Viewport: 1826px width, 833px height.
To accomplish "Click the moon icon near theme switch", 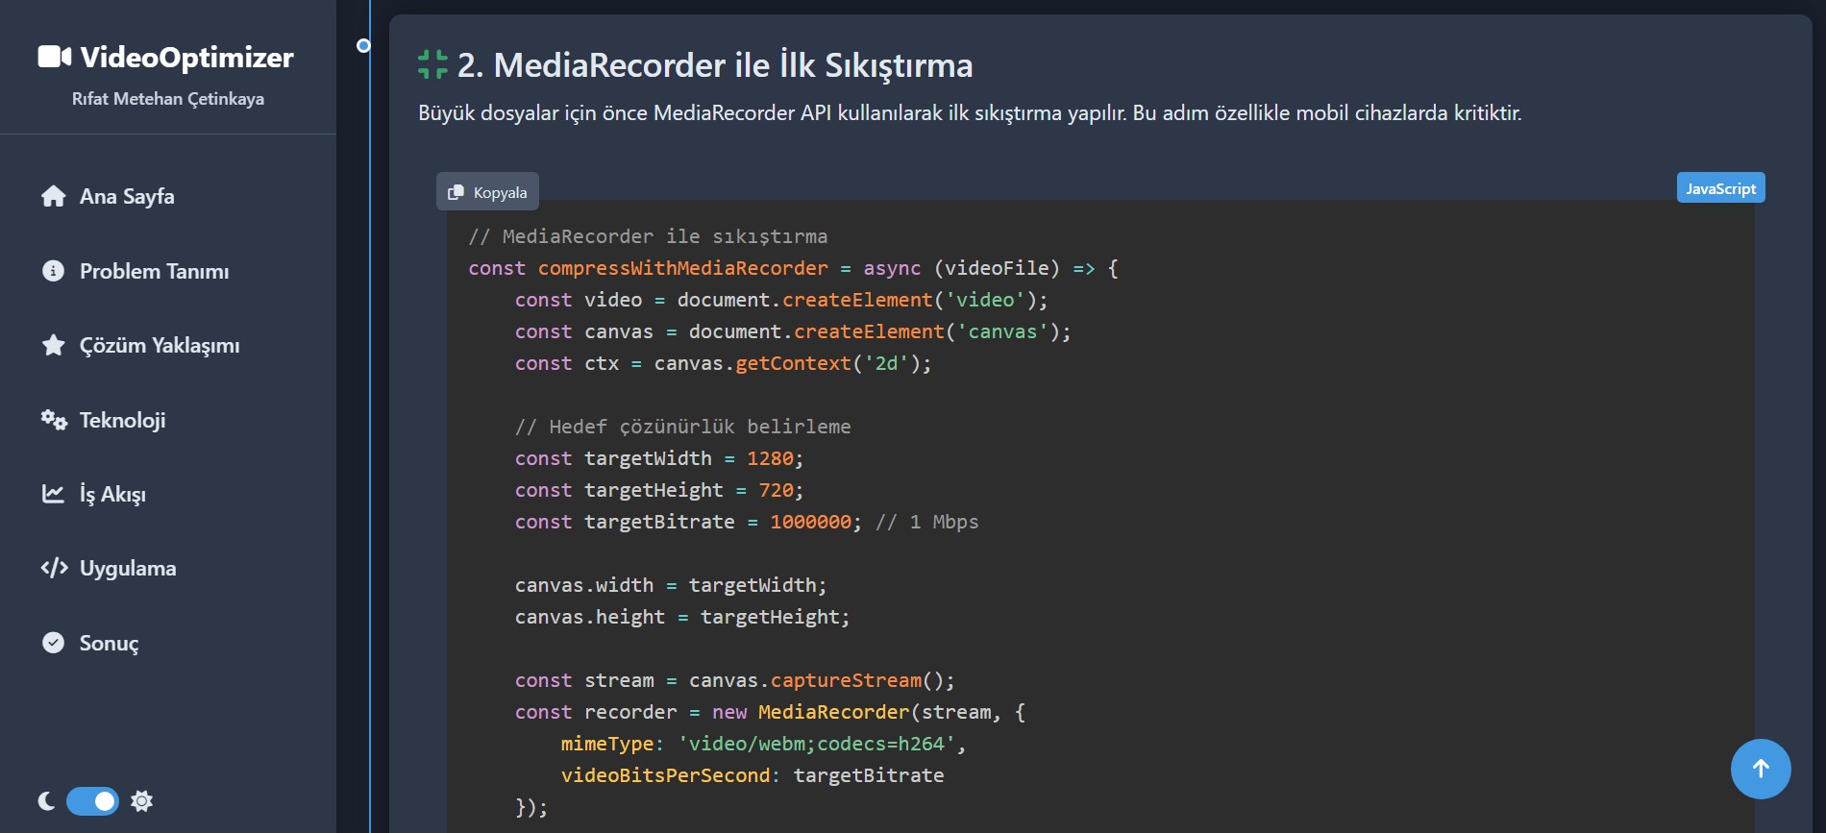I will click(x=46, y=801).
